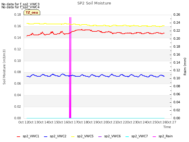Image resolution: width=189 pixels, height=142 pixels.
Task: Click the Time x-axis label
Action: pos(167,127)
